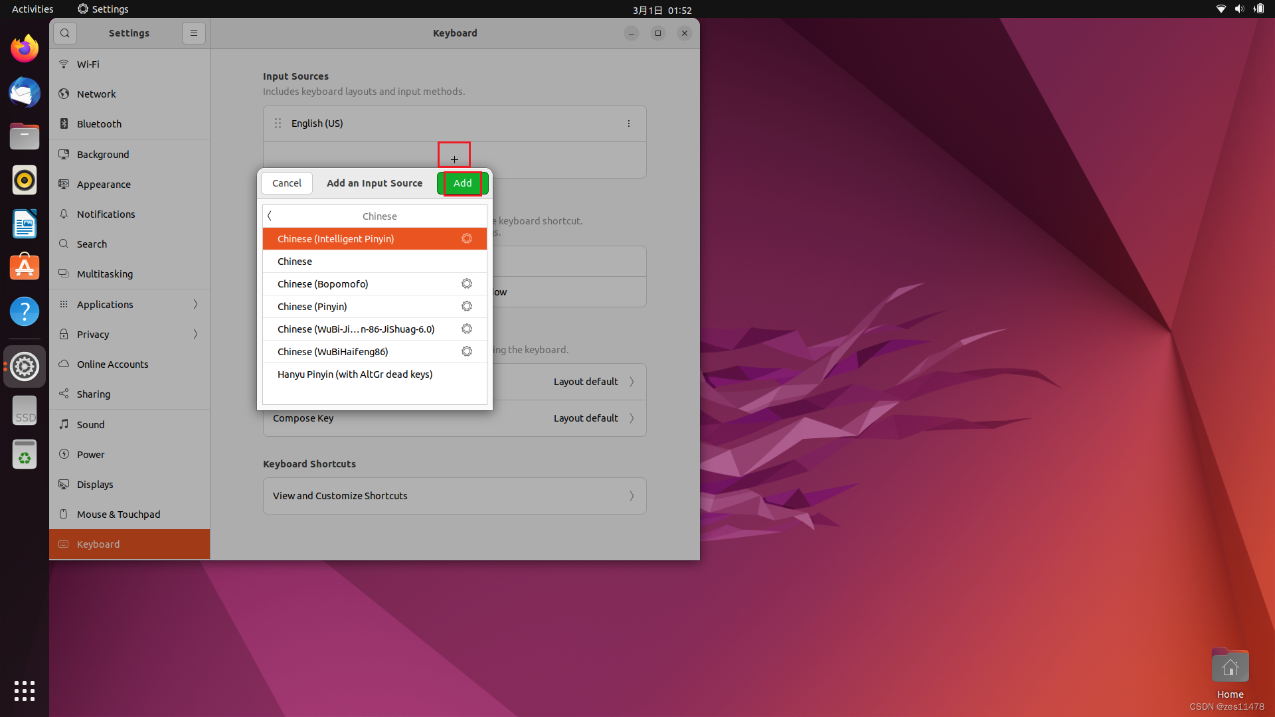
Task: Cancel the Add Input Source dialog
Action: tap(286, 183)
